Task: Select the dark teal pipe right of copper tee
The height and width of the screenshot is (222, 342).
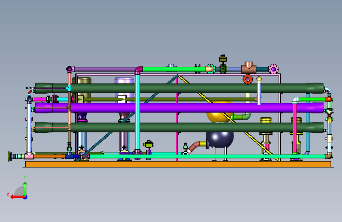Action: click(x=262, y=70)
